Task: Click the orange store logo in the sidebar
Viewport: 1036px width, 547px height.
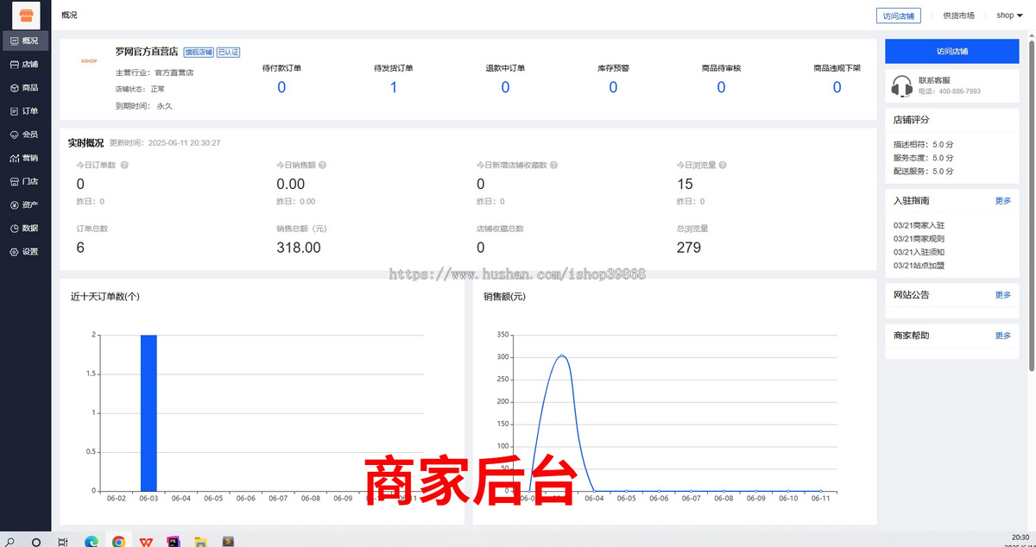Action: (x=26, y=16)
